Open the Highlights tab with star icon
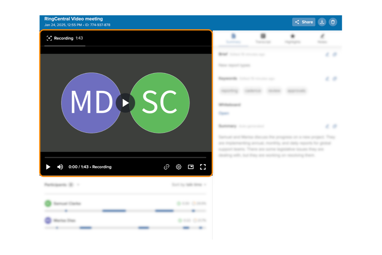This screenshot has height=255, width=382. tap(292, 38)
